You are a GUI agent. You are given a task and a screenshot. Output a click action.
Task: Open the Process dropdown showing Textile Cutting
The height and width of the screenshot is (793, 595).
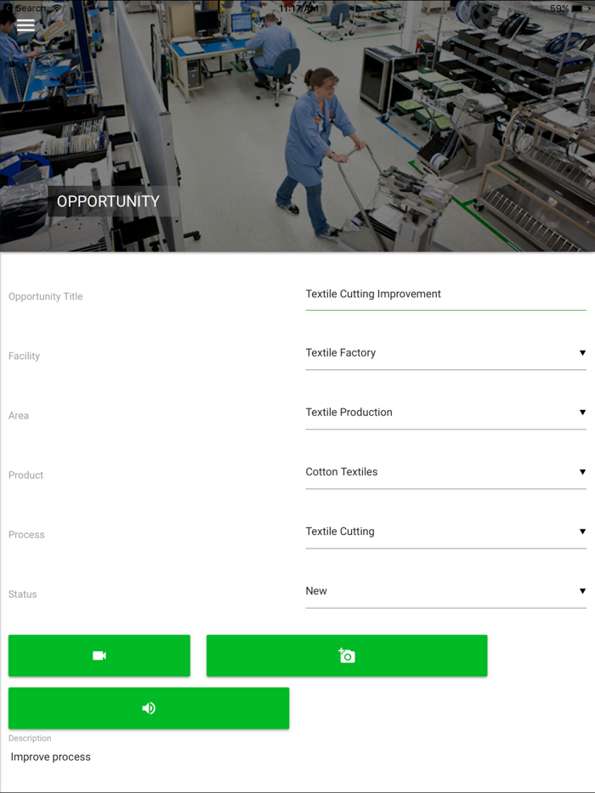coord(445,531)
